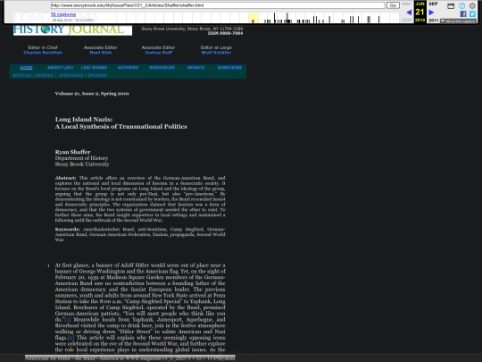Open the capture window/screenshot icon
482x362 pixels.
(451, 6)
